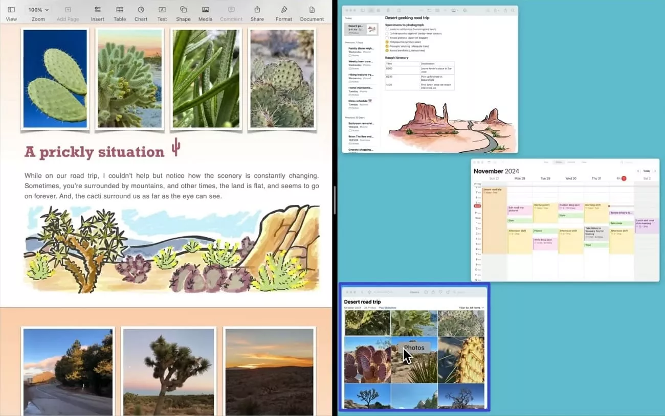
Task: Click the Today button in Calendar
Action: tap(646, 171)
